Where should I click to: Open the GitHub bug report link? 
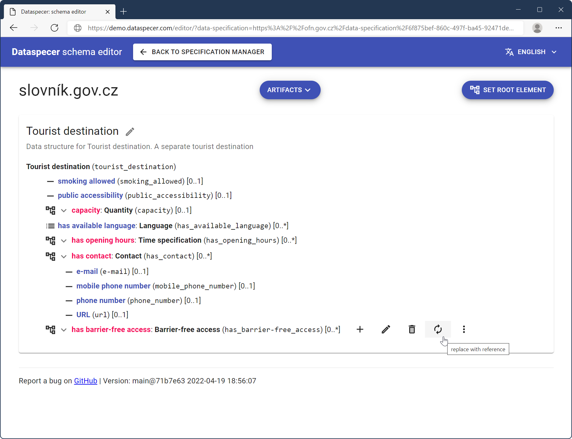[85, 381]
